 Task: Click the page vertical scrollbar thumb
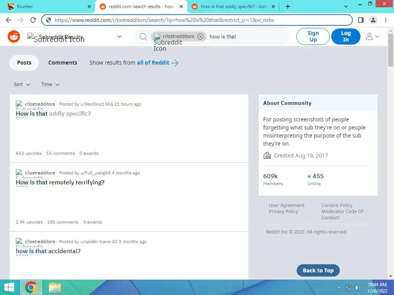point(391,50)
